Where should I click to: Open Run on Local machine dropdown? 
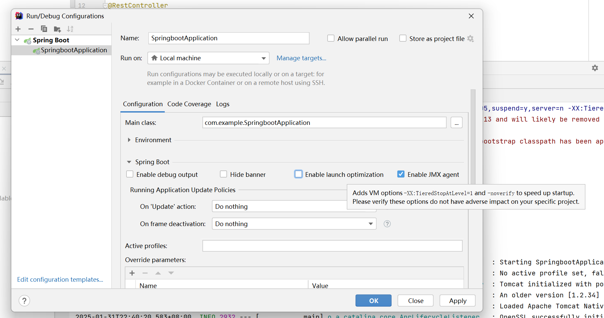point(208,58)
